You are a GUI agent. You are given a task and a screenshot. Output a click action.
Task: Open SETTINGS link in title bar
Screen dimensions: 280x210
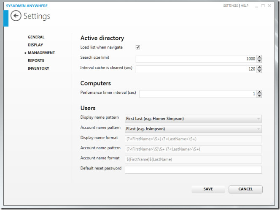coord(230,6)
